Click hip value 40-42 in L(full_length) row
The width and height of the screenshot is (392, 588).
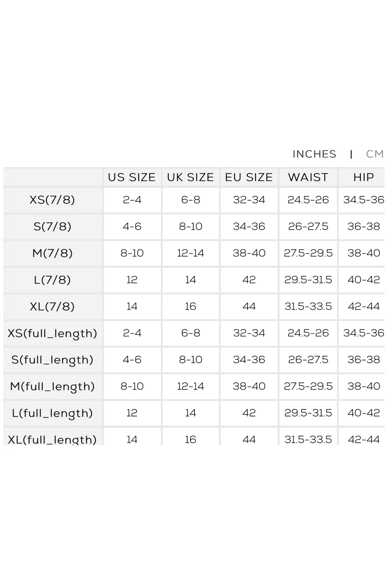pyautogui.click(x=364, y=413)
